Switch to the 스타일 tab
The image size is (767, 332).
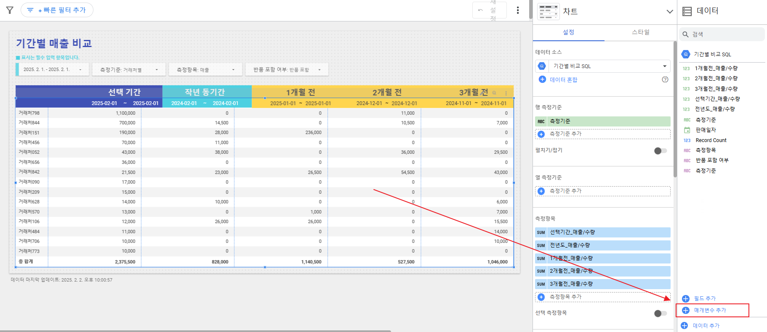(x=640, y=32)
